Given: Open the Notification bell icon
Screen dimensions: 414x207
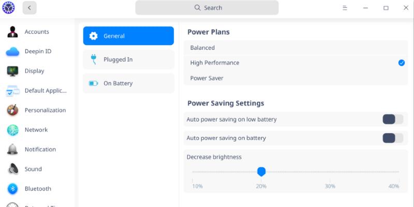Looking at the screenshot, I should click(x=13, y=150).
